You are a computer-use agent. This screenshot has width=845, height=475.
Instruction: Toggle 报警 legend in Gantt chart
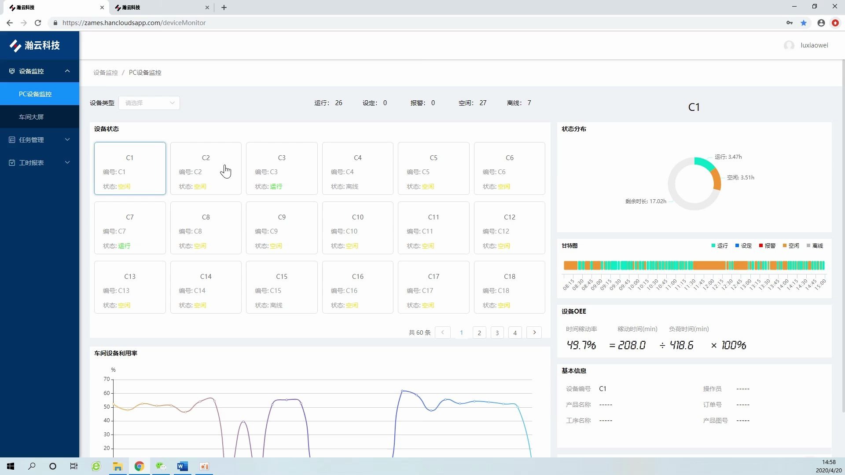click(767, 246)
